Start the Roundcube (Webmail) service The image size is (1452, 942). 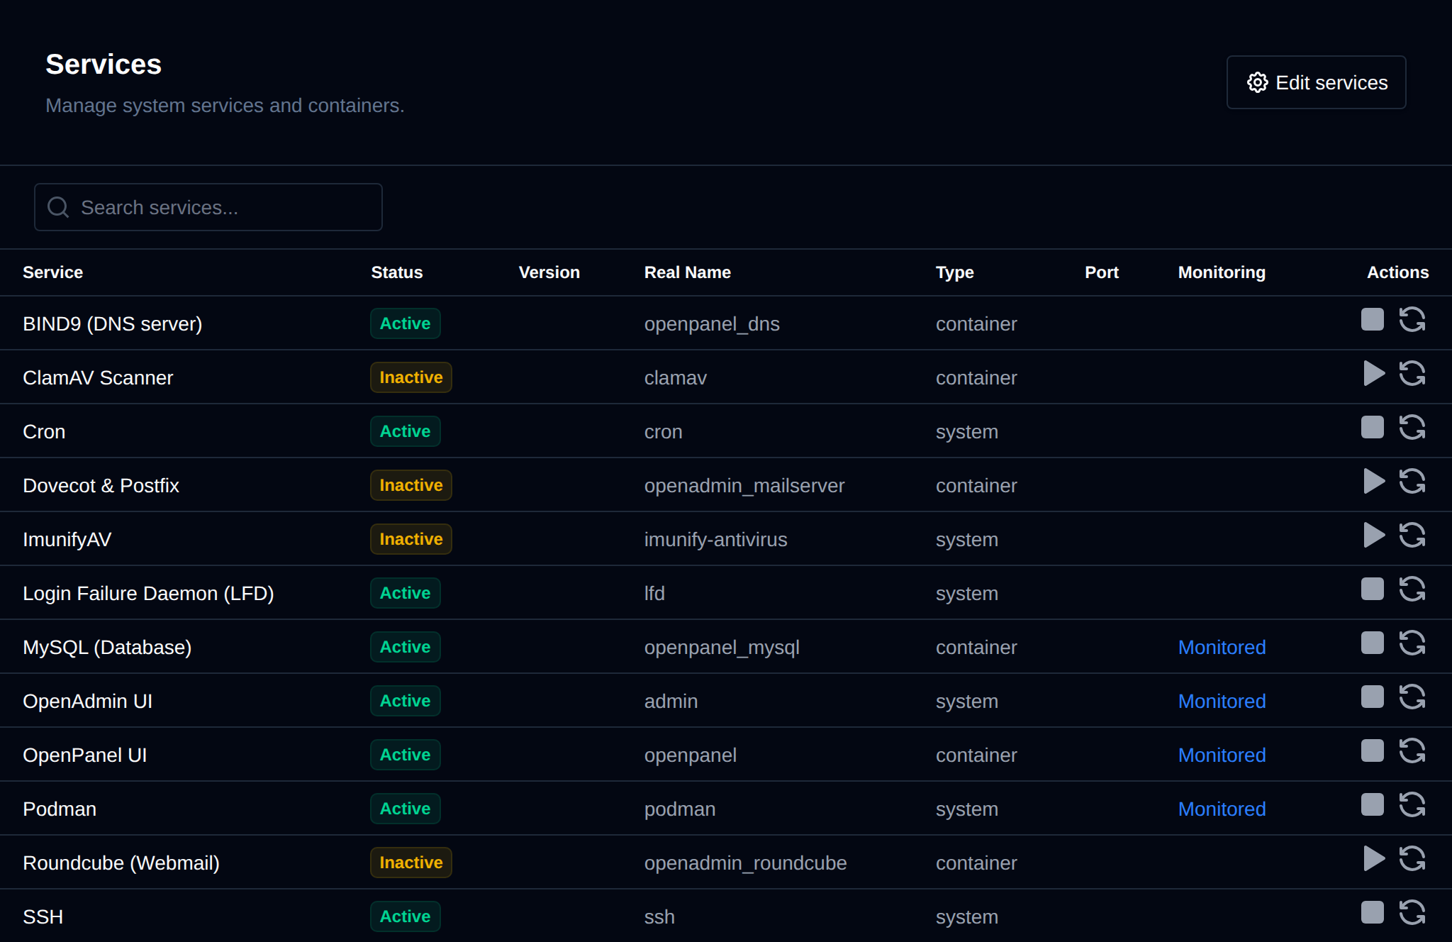coord(1373,858)
